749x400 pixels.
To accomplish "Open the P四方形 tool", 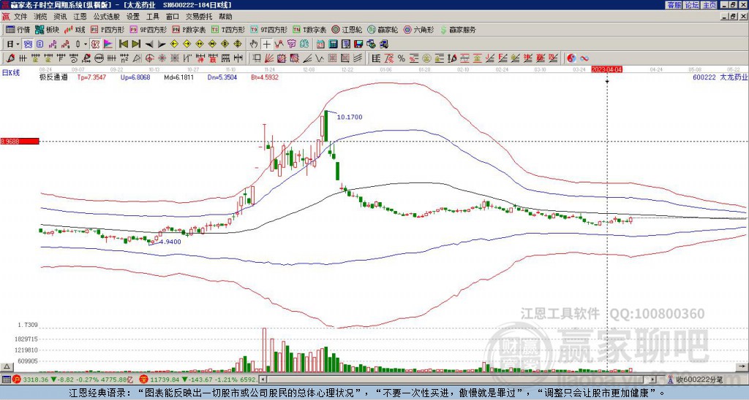I will [108, 29].
